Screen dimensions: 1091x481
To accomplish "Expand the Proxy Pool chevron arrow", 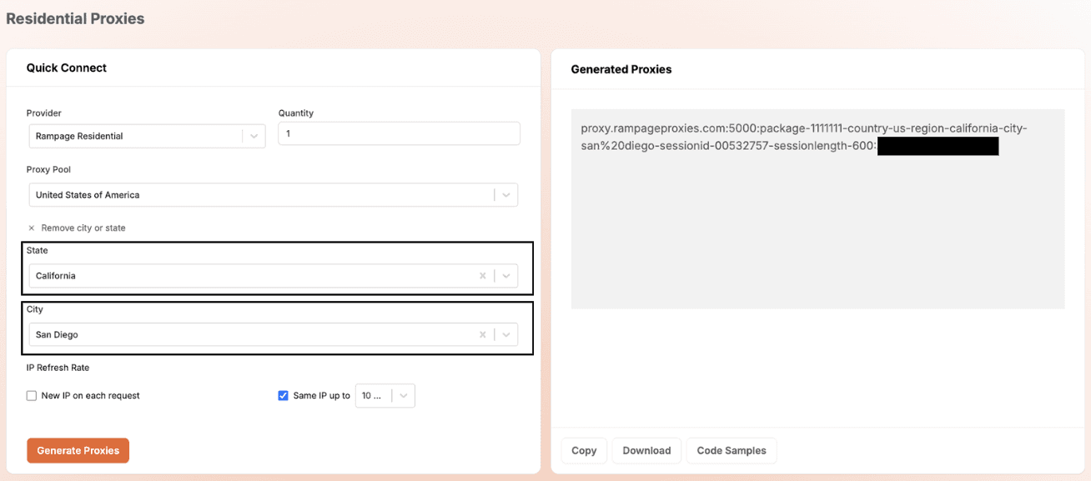I will coord(505,195).
